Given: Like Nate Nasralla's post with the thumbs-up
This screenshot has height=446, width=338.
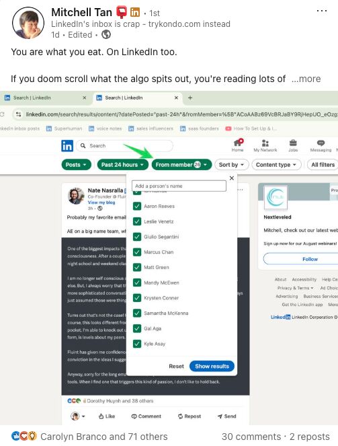Looking at the screenshot, I should coord(107,416).
